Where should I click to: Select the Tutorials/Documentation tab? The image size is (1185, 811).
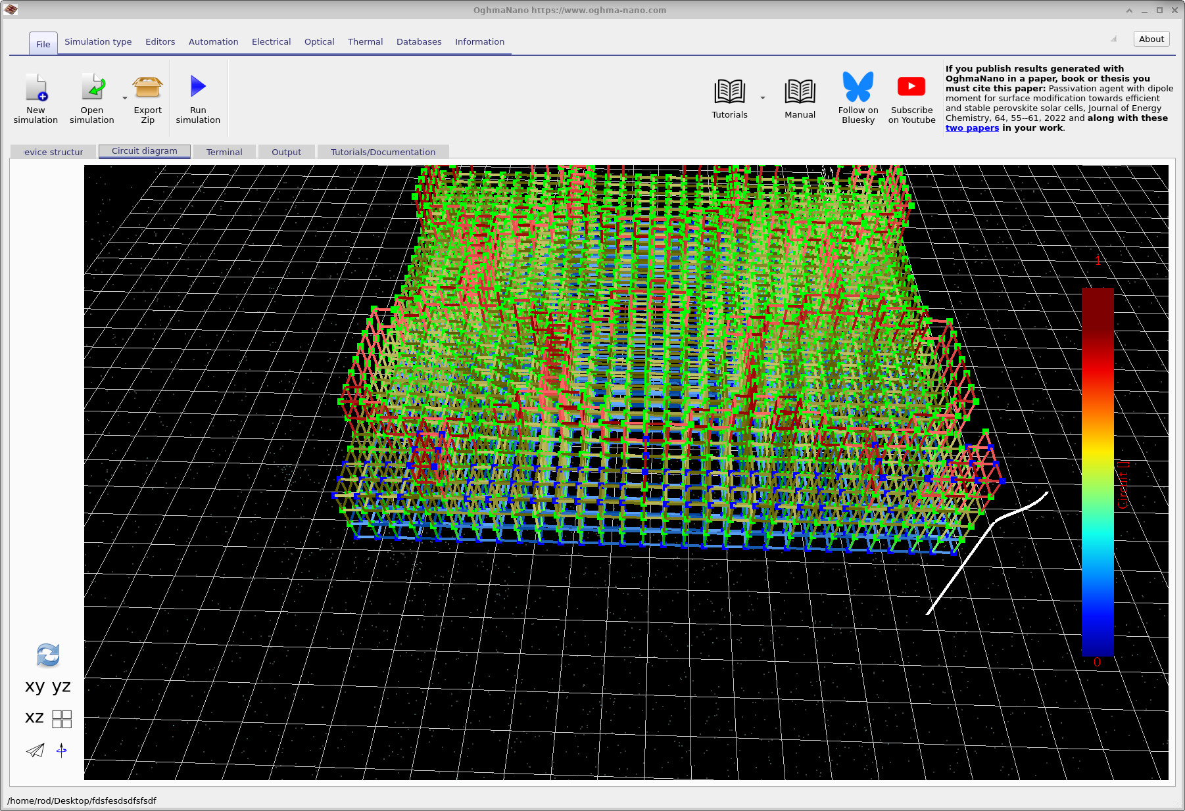pos(383,152)
